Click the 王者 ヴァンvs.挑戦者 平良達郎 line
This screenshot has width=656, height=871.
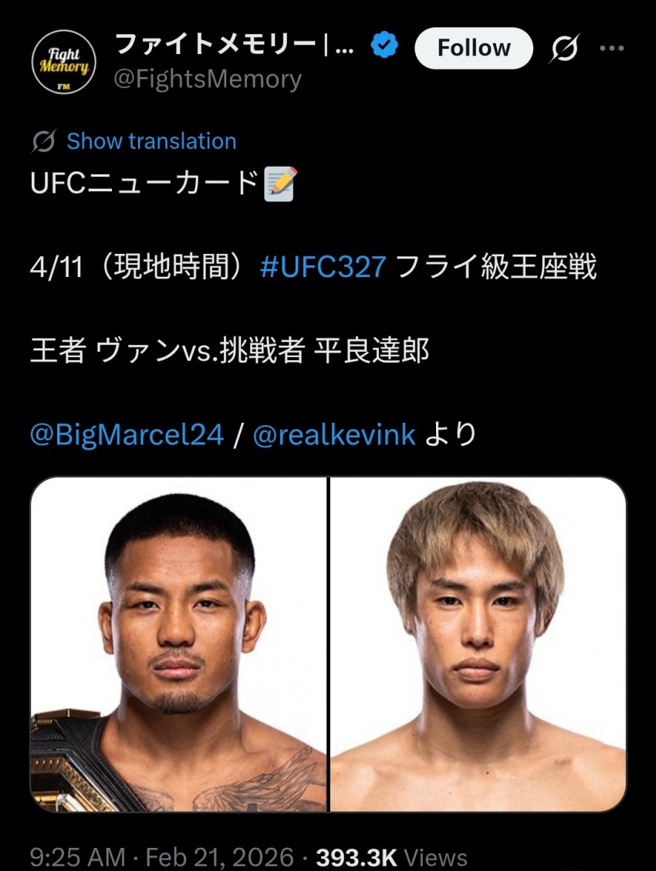click(229, 350)
